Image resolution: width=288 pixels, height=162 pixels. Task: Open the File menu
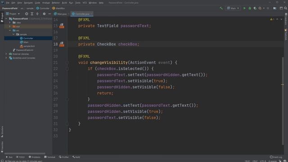coord(8,3)
